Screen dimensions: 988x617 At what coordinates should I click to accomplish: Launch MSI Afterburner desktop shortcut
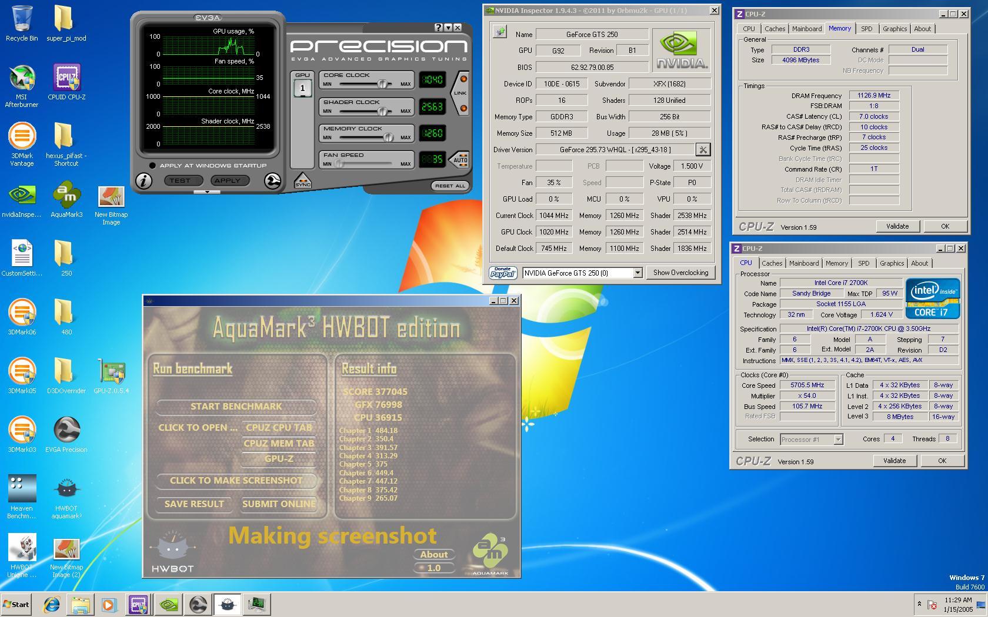click(x=22, y=86)
